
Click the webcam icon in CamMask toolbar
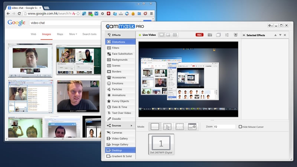click(236, 34)
